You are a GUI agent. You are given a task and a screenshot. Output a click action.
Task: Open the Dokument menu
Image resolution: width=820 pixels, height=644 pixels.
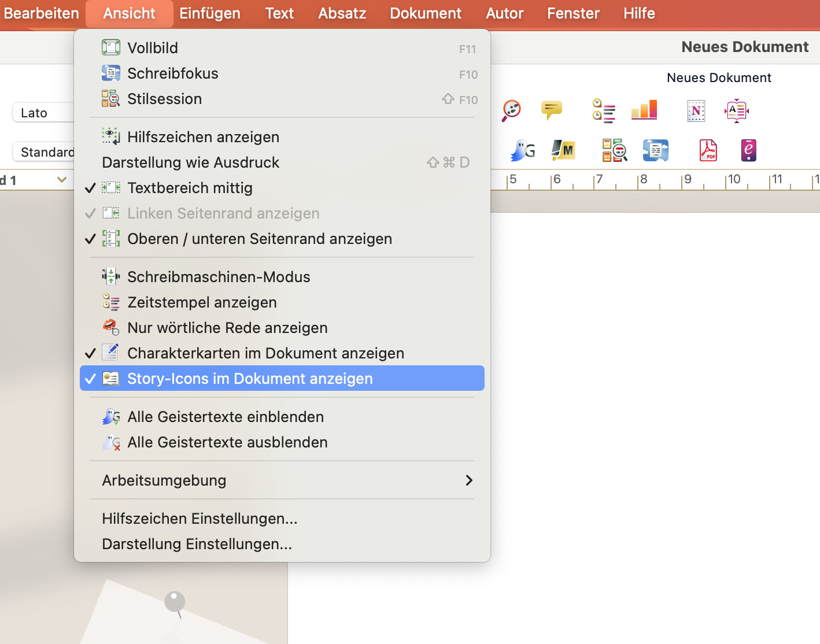(426, 13)
